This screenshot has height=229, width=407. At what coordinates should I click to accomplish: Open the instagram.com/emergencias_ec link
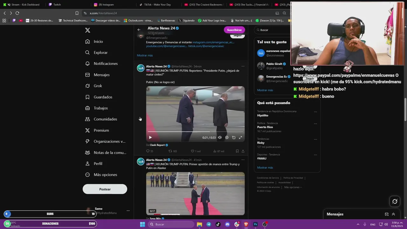[213, 42]
